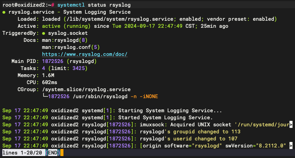Click the 'root@oxidized2:~#' shell prompt
Image resolution: width=295 pixels, height=158 pixels.
point(28,5)
